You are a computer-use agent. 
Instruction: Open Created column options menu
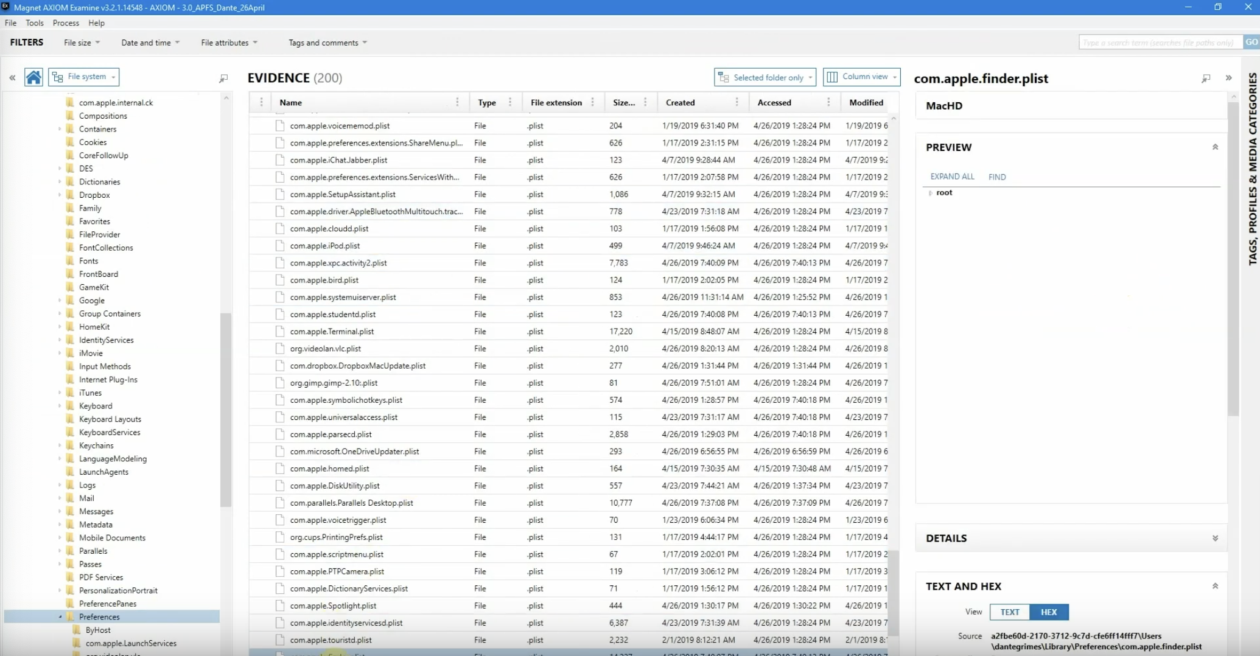pos(737,102)
